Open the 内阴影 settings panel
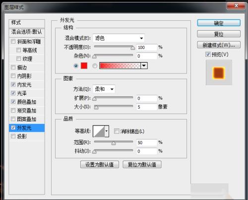This screenshot has height=200, width=248. click(24, 76)
